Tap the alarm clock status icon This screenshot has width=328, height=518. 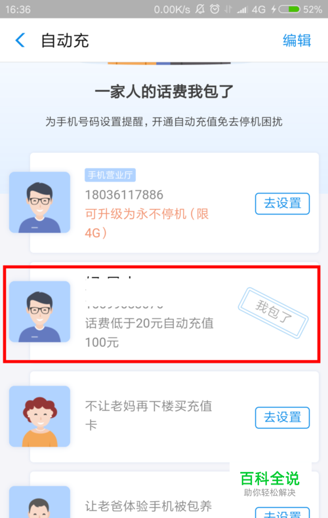pos(215,9)
